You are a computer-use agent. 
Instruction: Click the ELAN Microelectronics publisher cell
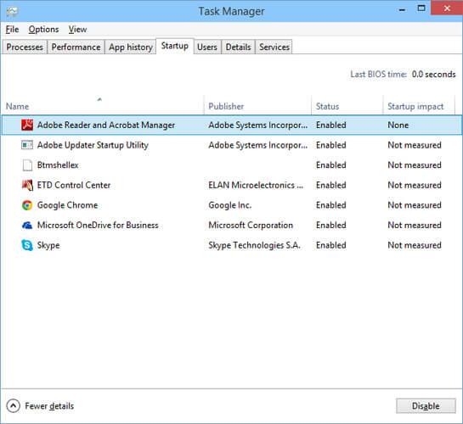pos(256,185)
